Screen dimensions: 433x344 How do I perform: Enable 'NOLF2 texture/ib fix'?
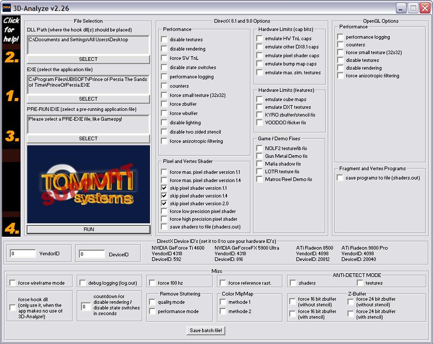pos(260,148)
